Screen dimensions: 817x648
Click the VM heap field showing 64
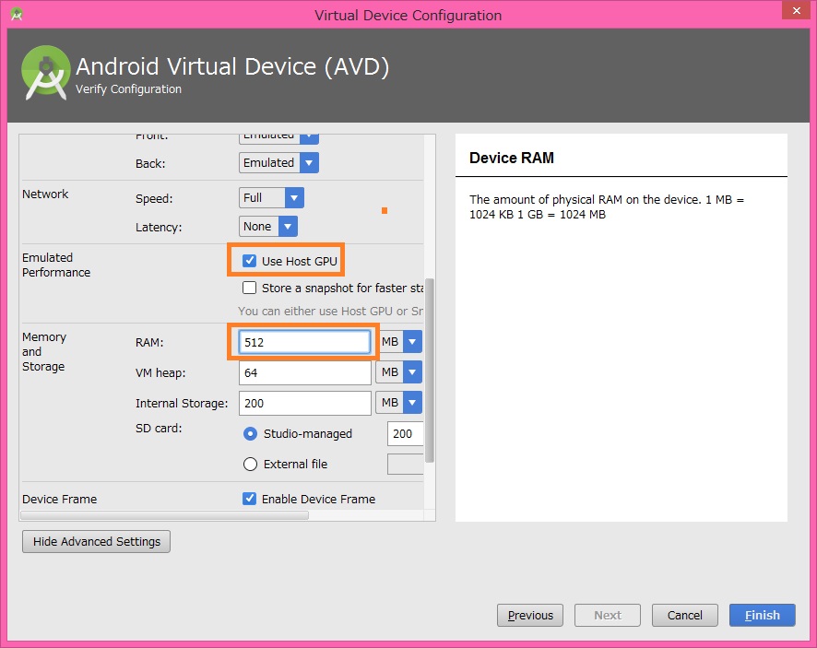click(x=305, y=372)
